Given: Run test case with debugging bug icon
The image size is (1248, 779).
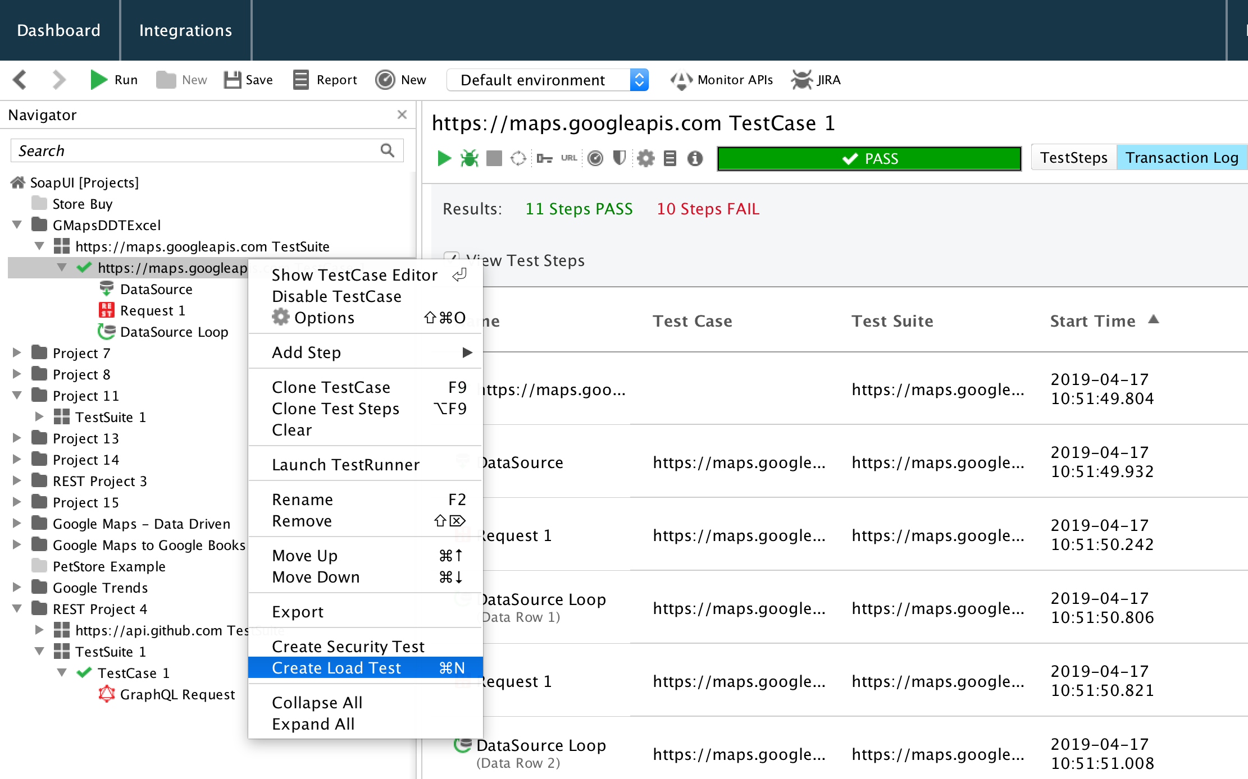Looking at the screenshot, I should tap(469, 159).
